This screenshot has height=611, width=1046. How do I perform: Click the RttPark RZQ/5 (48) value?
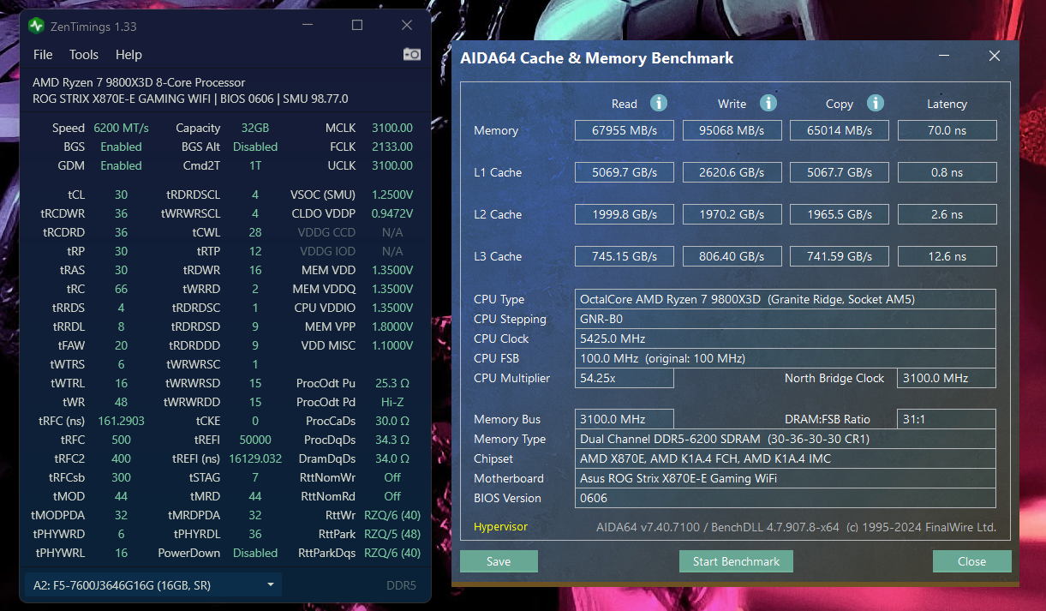[x=392, y=534]
